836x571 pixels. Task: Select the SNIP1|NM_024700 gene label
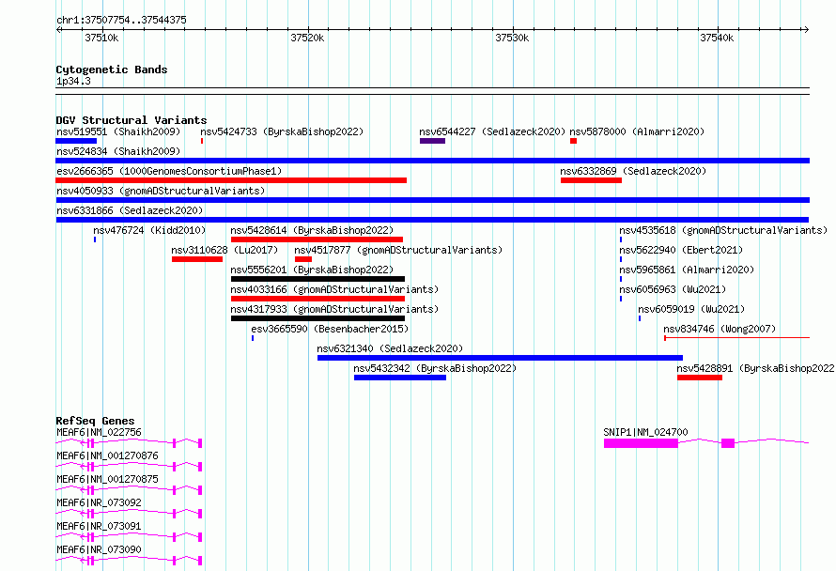pos(645,432)
